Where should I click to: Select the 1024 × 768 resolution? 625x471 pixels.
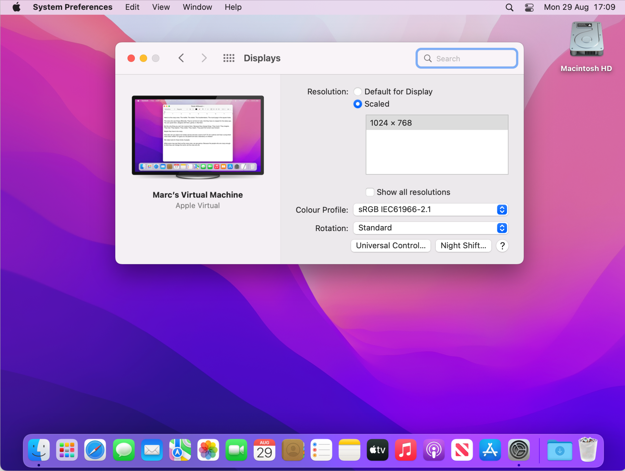click(437, 123)
